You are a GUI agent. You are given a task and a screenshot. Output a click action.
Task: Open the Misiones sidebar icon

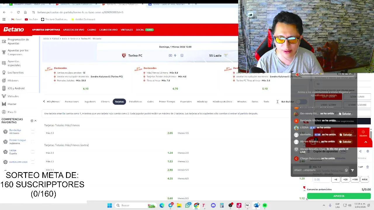point(4,80)
